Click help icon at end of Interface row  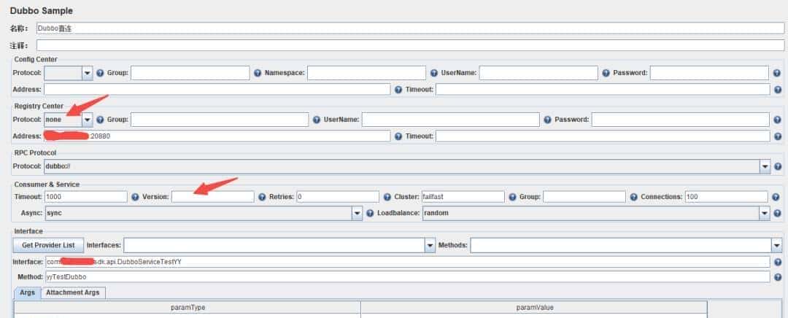click(776, 262)
